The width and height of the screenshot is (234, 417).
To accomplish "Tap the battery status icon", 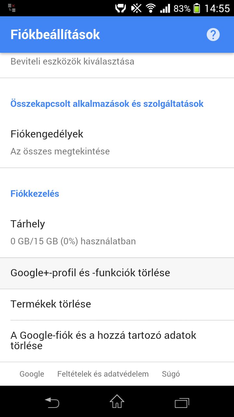I will pyautogui.click(x=197, y=8).
